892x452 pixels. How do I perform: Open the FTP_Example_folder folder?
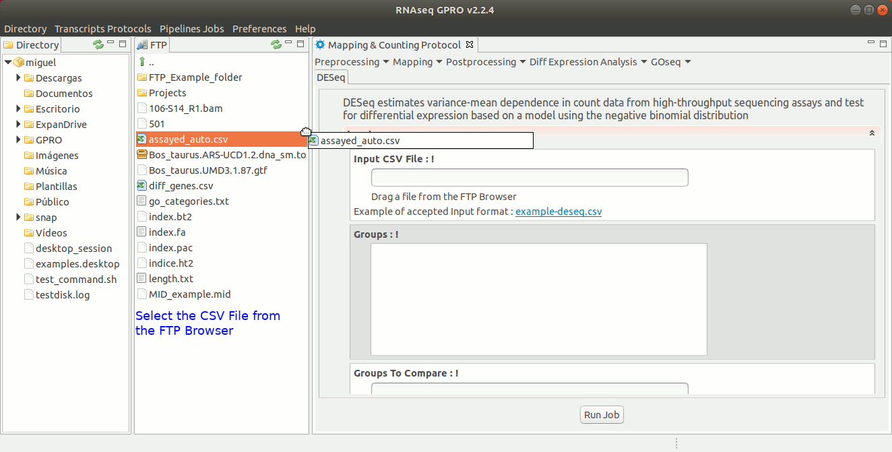(x=195, y=77)
